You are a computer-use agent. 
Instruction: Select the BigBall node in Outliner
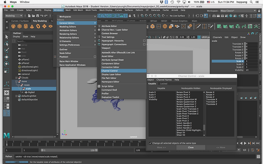[x=31, y=92]
